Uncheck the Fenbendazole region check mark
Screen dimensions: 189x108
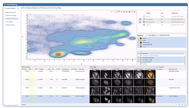(140, 19)
